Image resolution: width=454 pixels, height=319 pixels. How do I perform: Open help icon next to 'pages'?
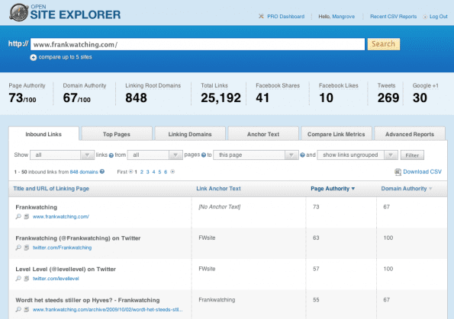204,155
